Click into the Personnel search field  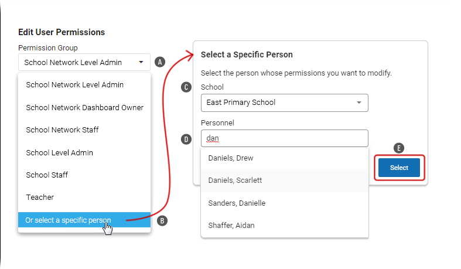coord(284,138)
